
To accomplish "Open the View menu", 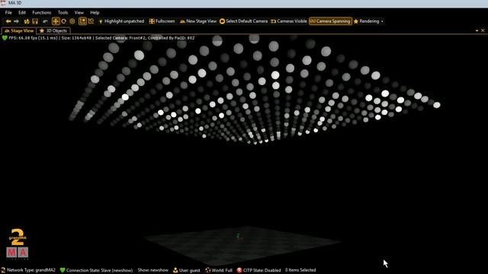I will [x=79, y=13].
